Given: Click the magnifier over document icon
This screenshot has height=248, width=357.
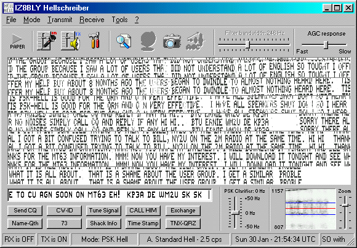Looking at the screenshot, I should point(124,41).
